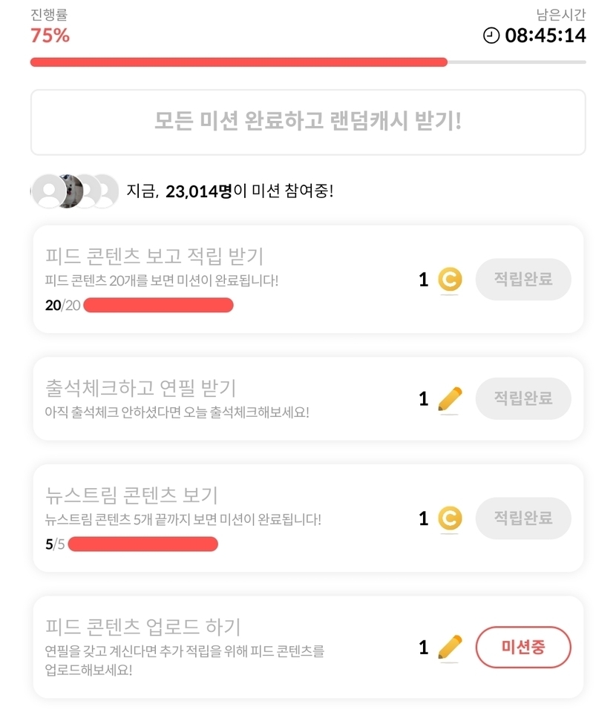The height and width of the screenshot is (718, 616).
Task: Click the 20/20 feed progress bar
Action: point(158,305)
